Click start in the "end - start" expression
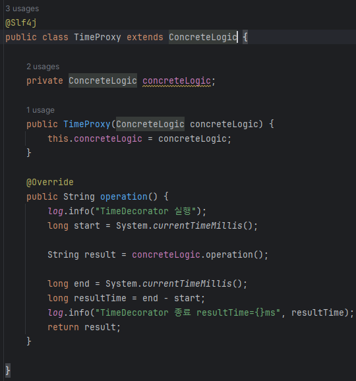This screenshot has width=356, height=381. click(187, 298)
